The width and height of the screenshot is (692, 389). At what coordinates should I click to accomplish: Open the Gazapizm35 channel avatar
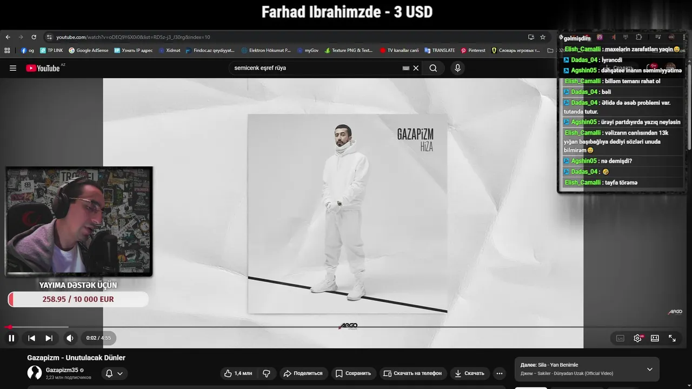[35, 373]
